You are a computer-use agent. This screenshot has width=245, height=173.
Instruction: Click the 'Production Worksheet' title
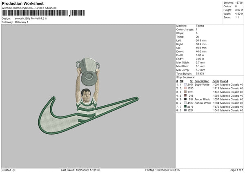(22, 3)
